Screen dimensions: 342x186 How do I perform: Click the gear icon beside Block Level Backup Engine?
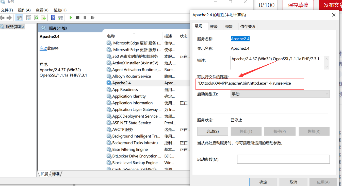pos(109,163)
